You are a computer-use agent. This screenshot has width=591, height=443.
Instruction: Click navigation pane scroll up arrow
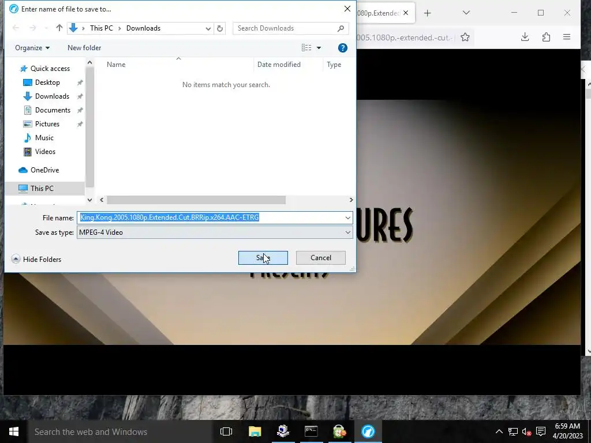pyautogui.click(x=89, y=62)
